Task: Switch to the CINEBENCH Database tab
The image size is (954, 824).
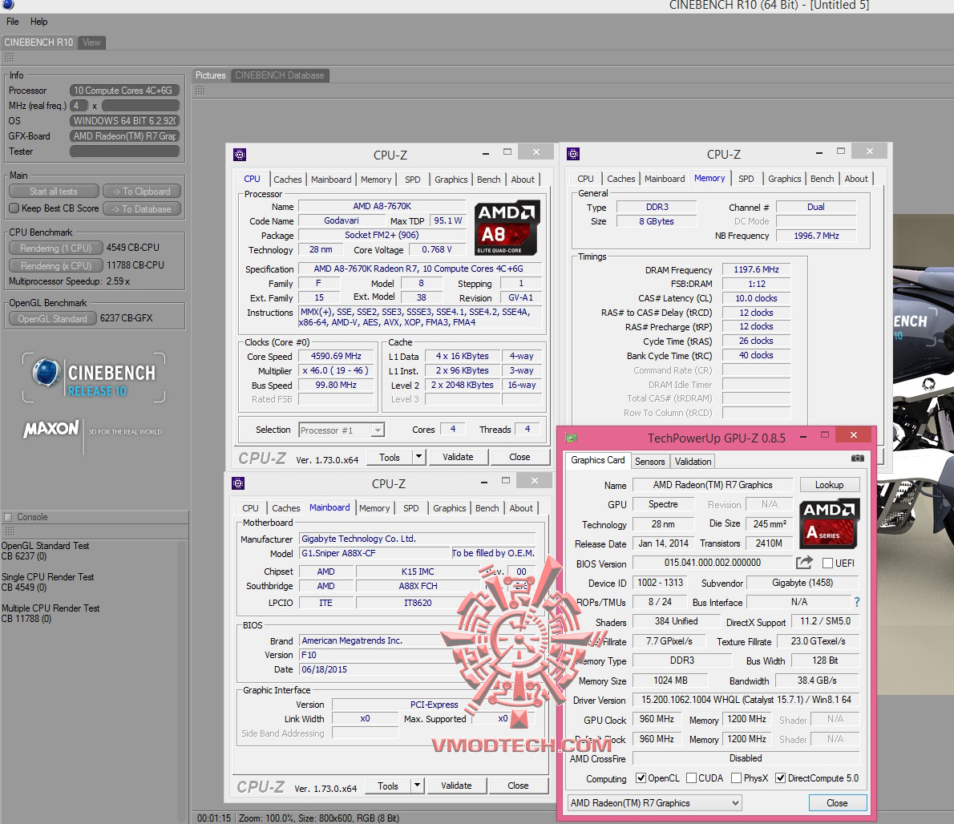Action: pos(280,75)
